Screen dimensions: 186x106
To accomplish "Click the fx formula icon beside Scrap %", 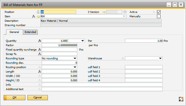I will 40,54.
